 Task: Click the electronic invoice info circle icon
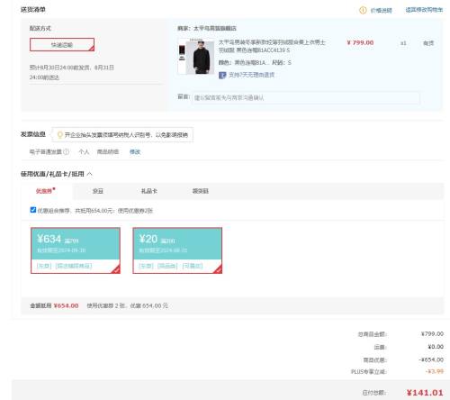click(67, 152)
